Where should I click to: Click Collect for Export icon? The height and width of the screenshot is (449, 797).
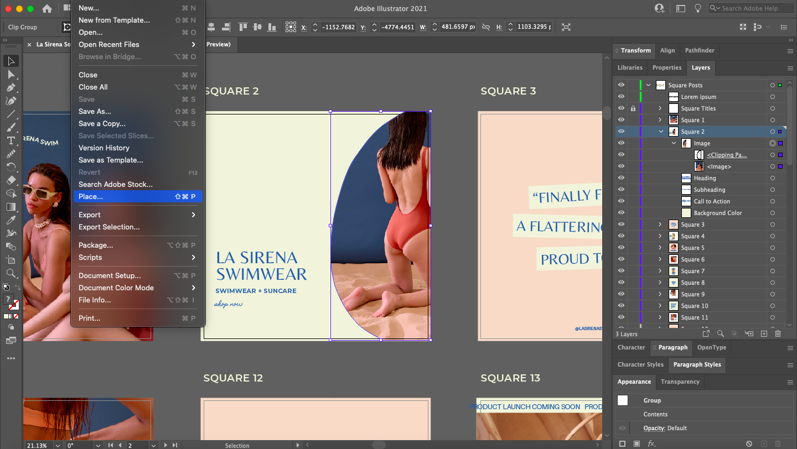(706, 333)
